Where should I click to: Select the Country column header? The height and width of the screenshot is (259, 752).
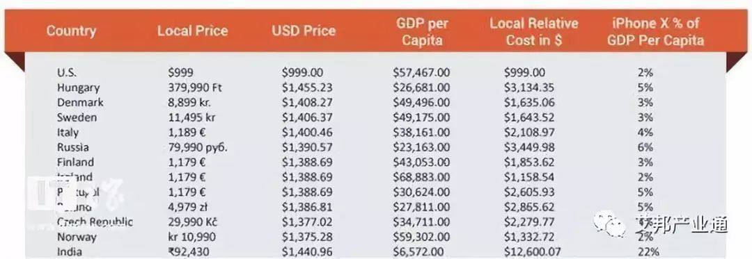(x=71, y=31)
